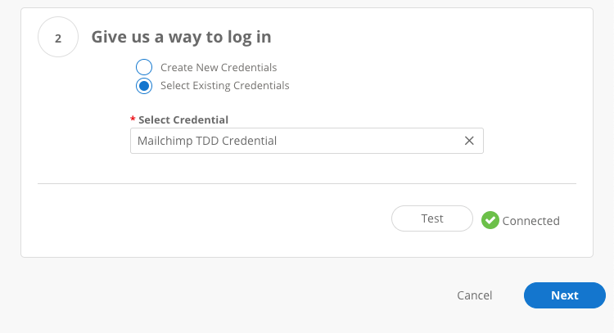Click the Next button
Viewport: 614px width, 333px height.
pos(565,295)
